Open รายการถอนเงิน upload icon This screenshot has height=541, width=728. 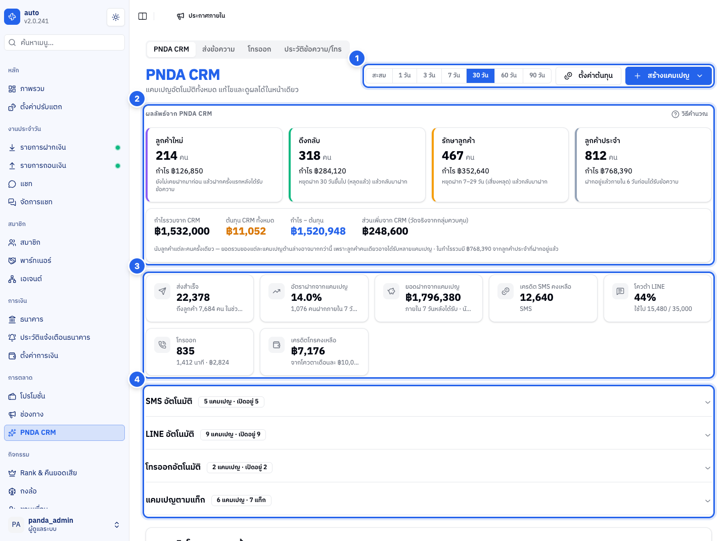[x=12, y=166]
